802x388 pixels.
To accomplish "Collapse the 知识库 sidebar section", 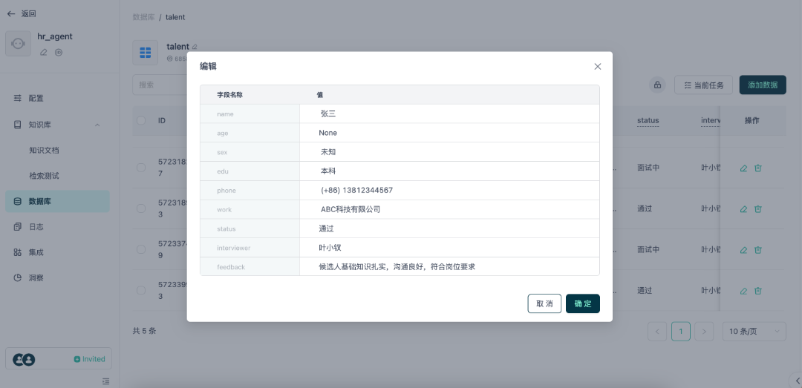I will coord(97,125).
